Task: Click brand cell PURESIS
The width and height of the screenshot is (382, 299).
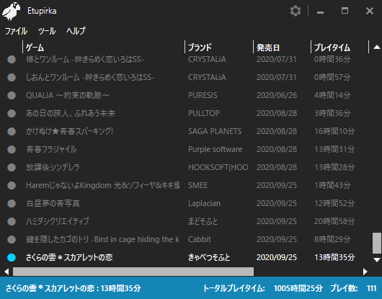Action: [203, 95]
